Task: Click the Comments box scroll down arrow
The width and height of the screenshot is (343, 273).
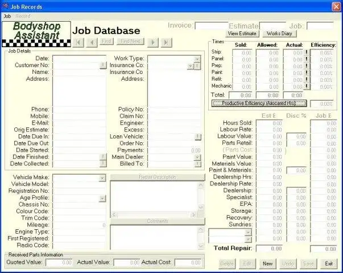Action: [x=201, y=246]
